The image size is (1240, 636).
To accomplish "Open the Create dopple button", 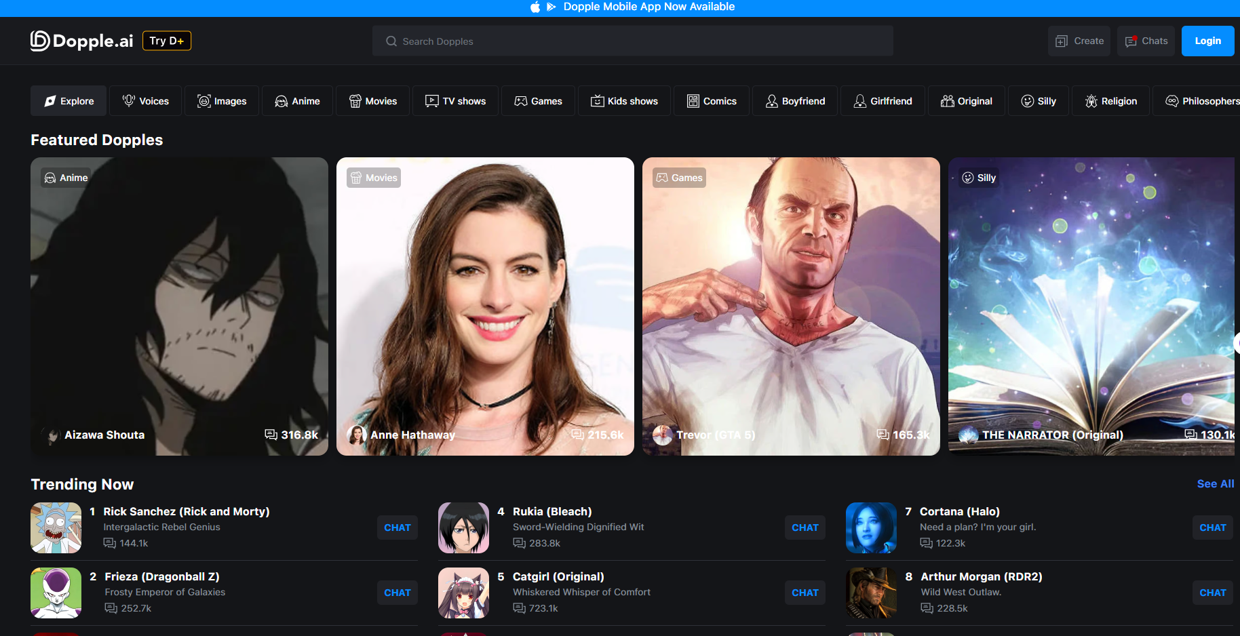I will 1079,41.
